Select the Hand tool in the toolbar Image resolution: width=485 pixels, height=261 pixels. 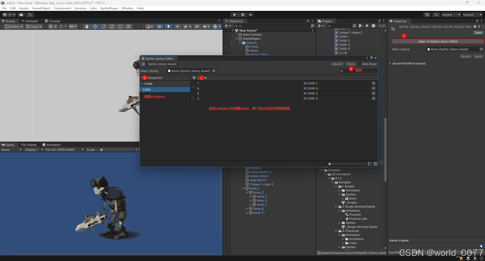click(x=87, y=26)
